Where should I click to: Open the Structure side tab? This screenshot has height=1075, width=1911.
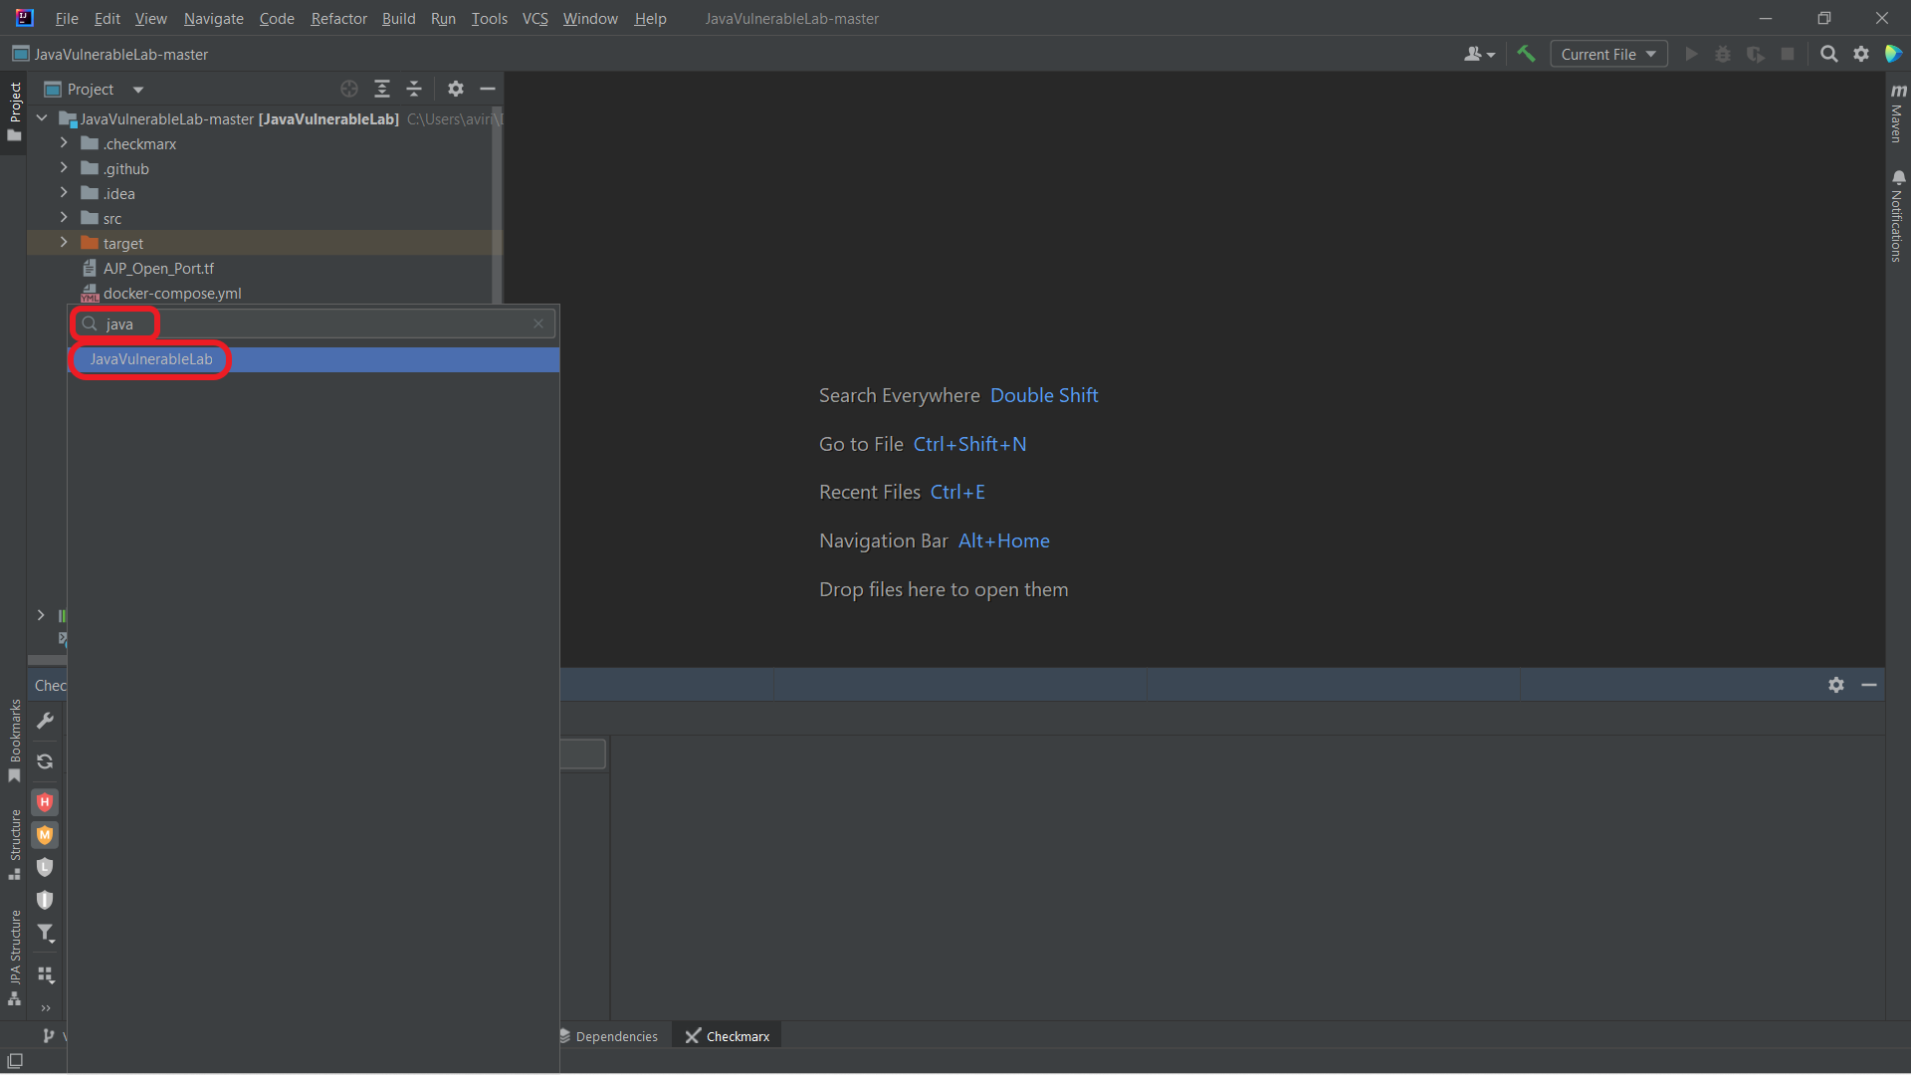(x=14, y=845)
